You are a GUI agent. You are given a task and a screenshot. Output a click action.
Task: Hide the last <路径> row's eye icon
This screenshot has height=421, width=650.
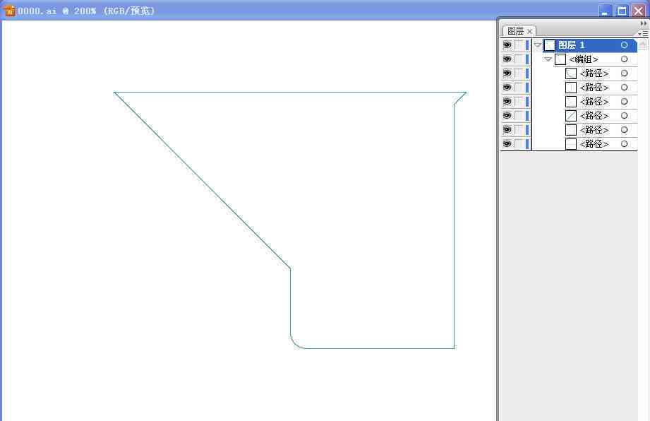507,143
